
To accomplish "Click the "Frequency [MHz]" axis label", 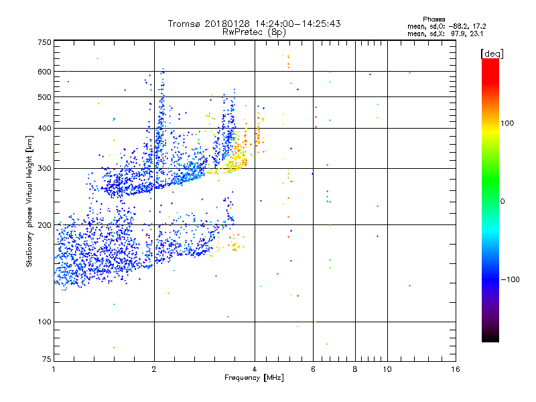I will point(254,378).
